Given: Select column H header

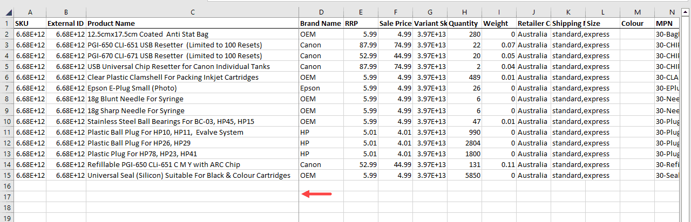Looking at the screenshot, I should pos(464,12).
